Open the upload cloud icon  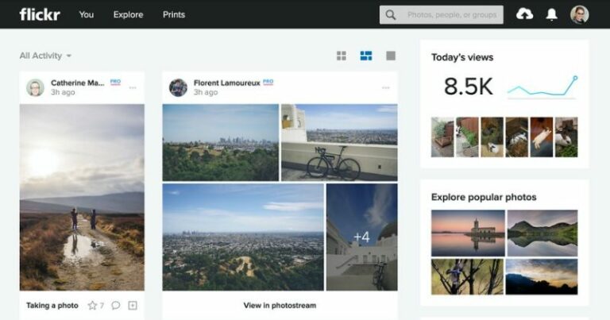tap(524, 14)
